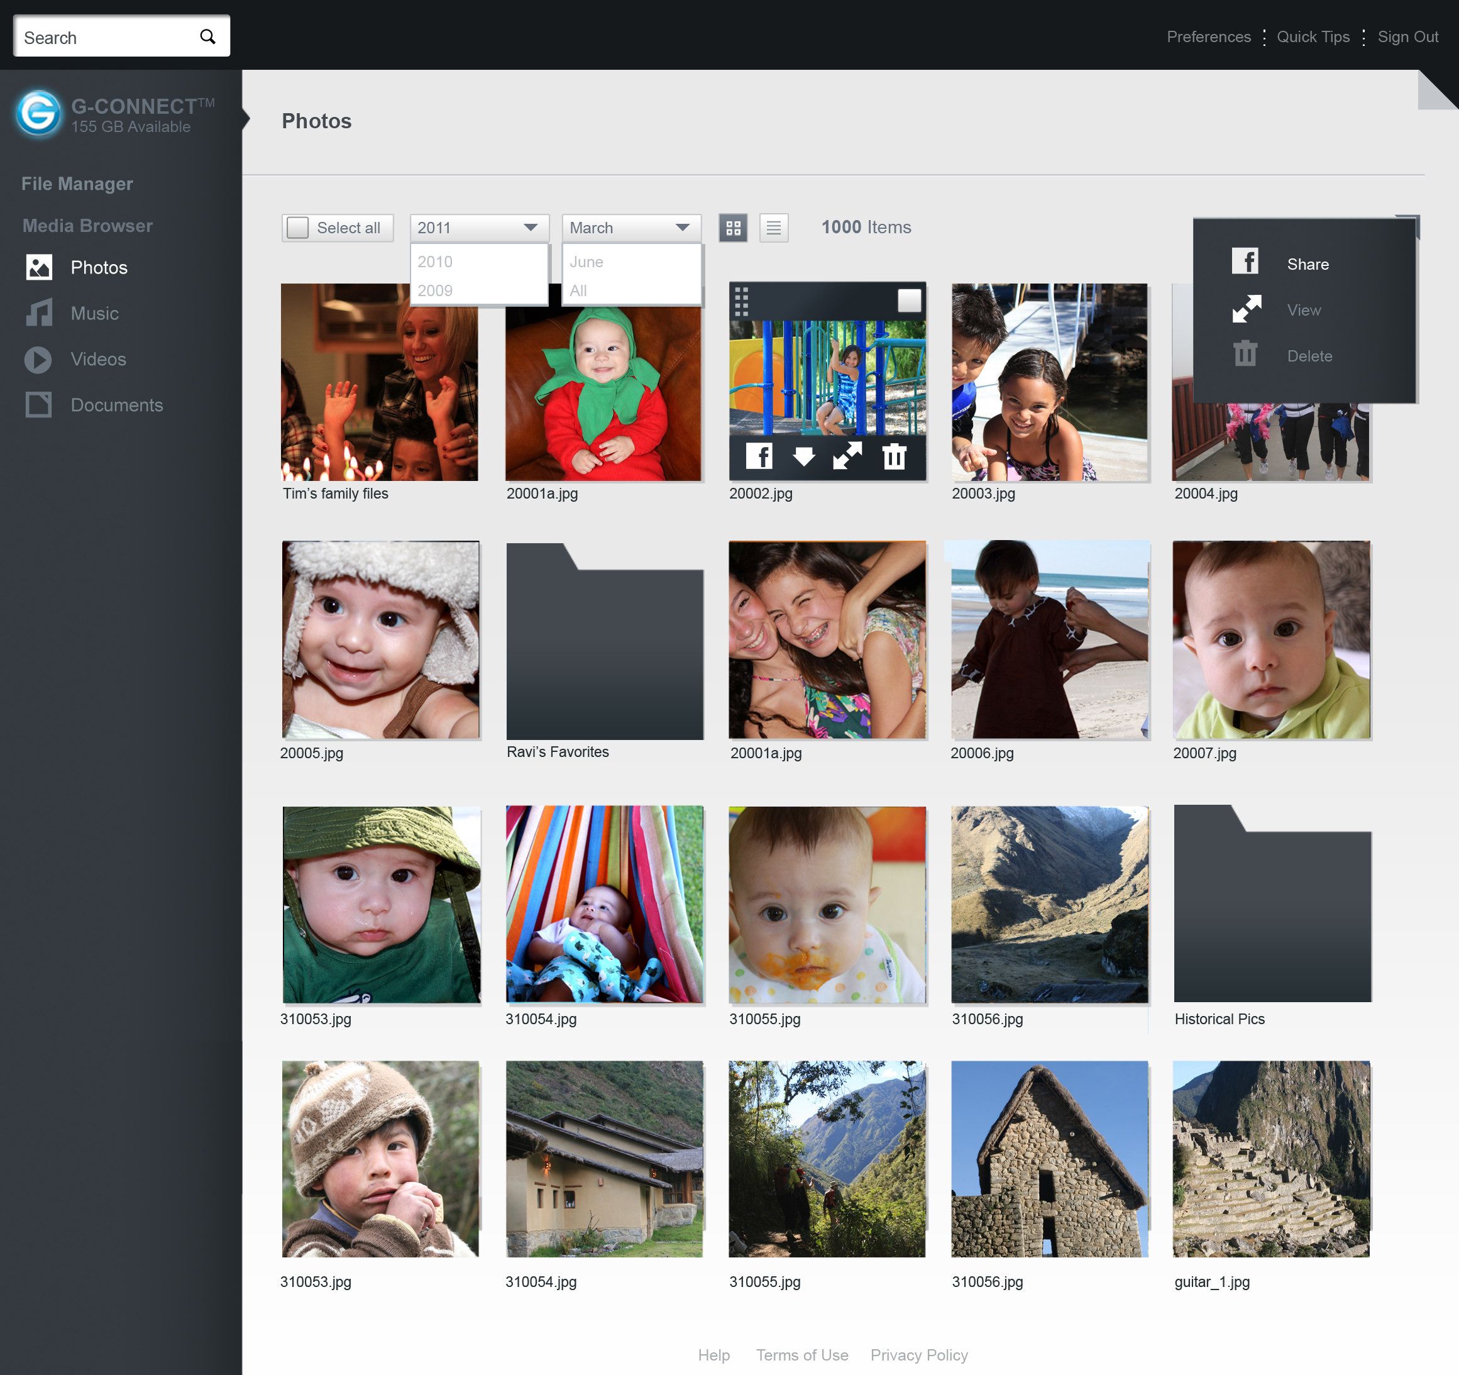The image size is (1459, 1375).
Task: Tick the checkbox on 20002.jpg thumbnail
Action: pos(910,301)
